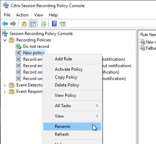Open the File menu

click(x=7, y=15)
